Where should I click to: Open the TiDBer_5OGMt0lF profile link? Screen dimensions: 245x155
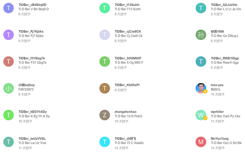click(x=128, y=58)
